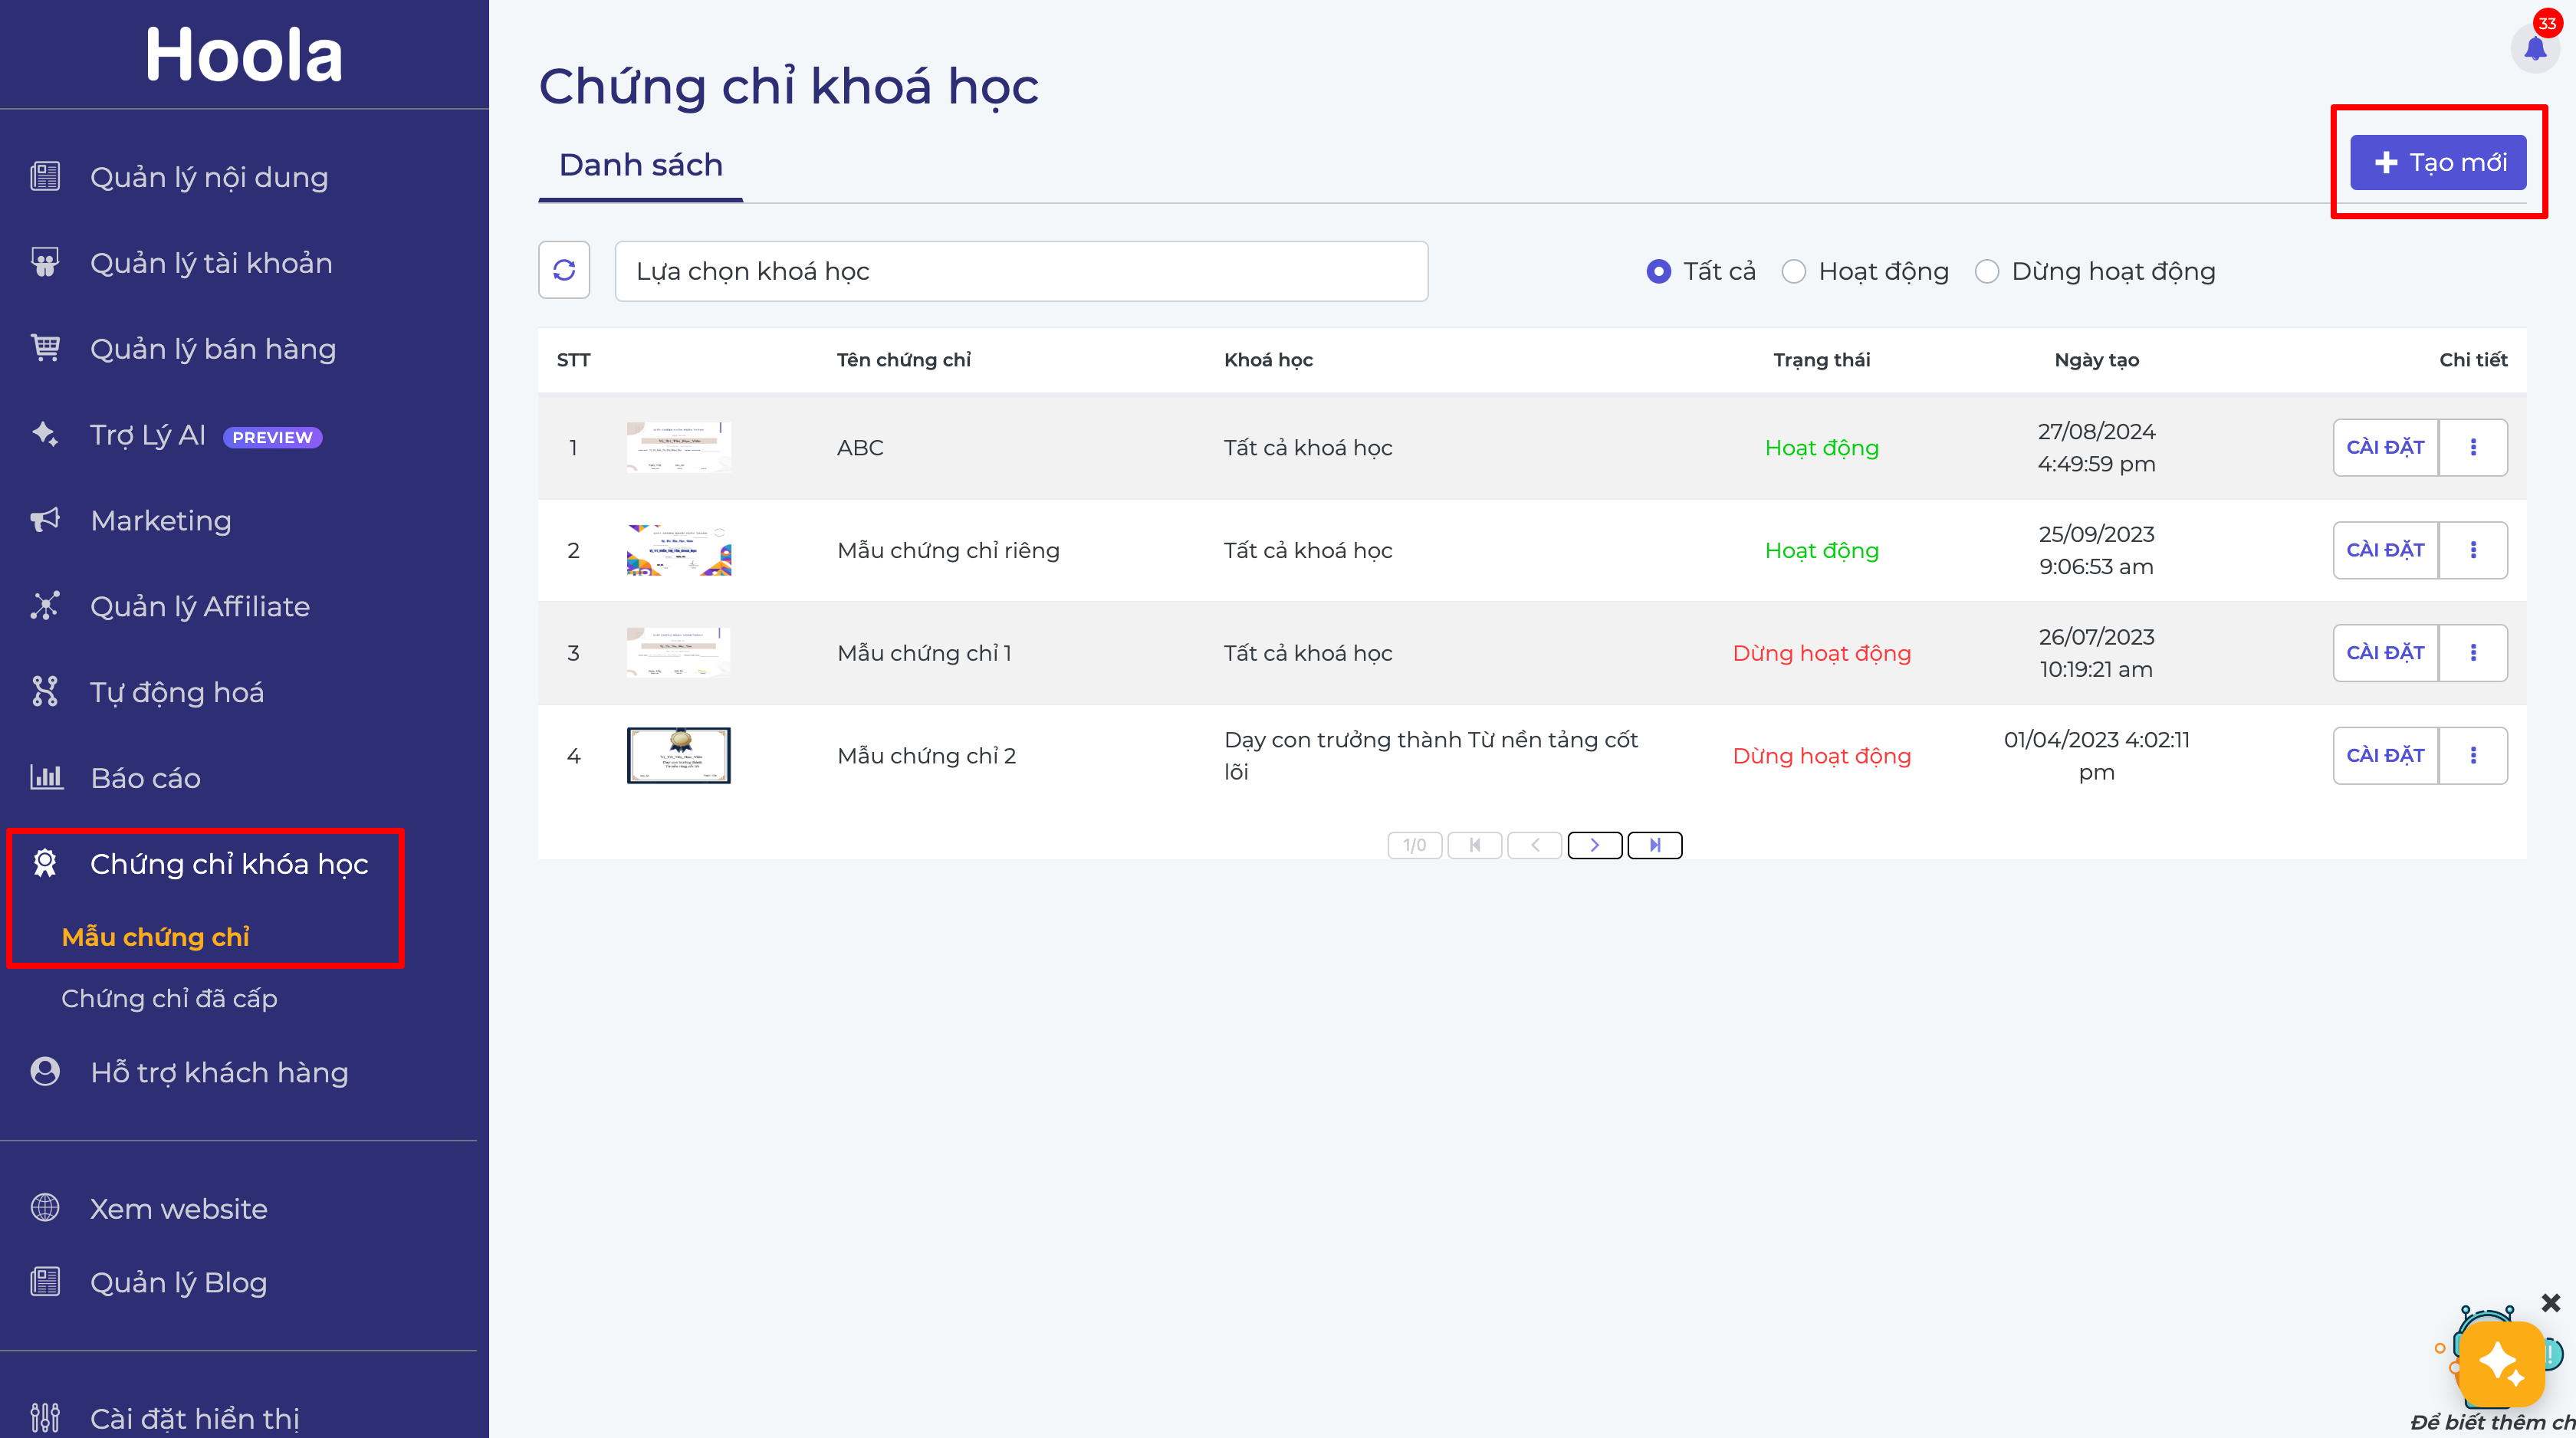
Task: Click CÀI ĐẶT for Mẫu chứng chỉ riêng
Action: (x=2385, y=550)
